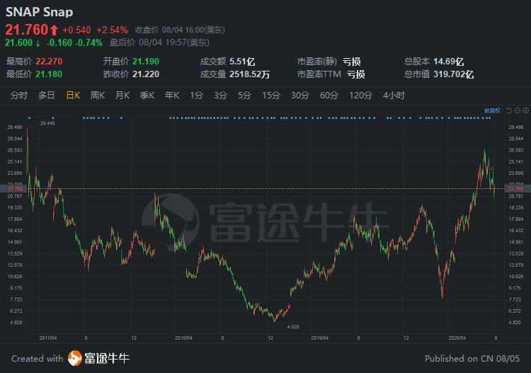Click the SNAP Snap ticker title
The height and width of the screenshot is (373, 531).
[x=39, y=12]
